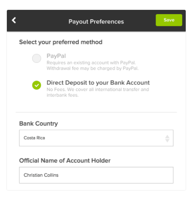Click the Direct Deposit to your Bank Account label

pyautogui.click(x=98, y=83)
